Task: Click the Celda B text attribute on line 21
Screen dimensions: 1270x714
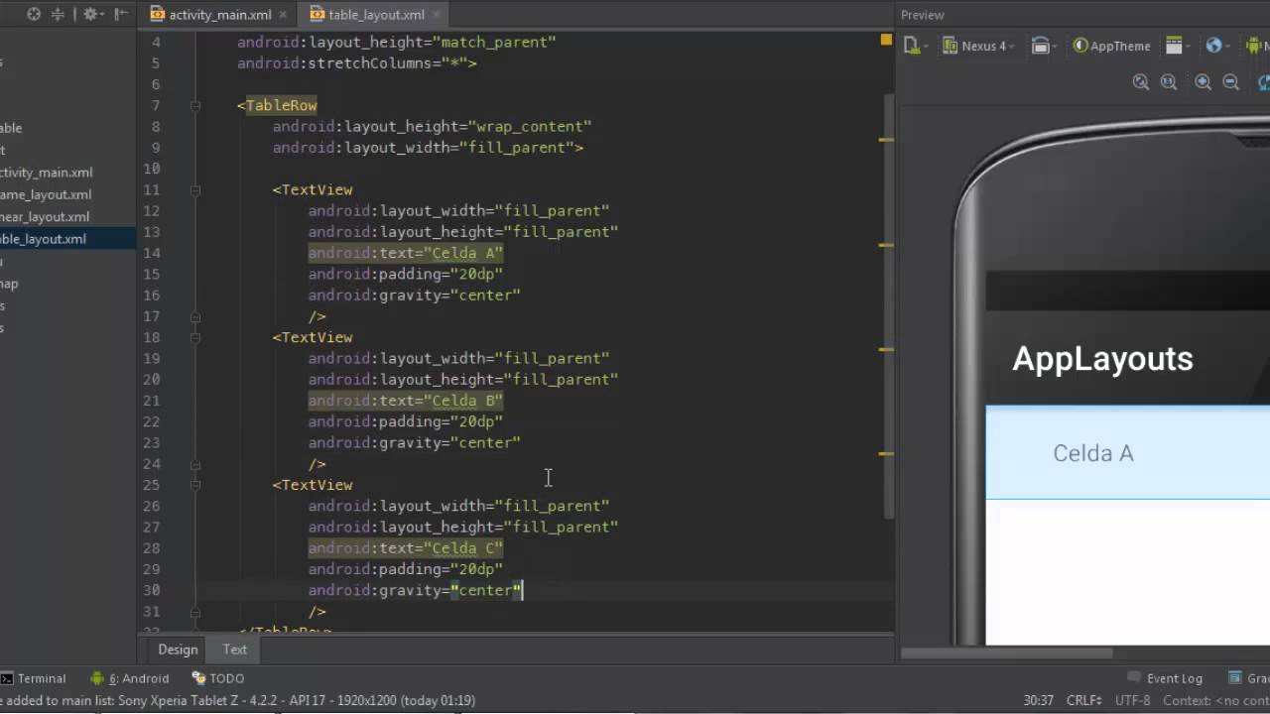Action: point(406,401)
